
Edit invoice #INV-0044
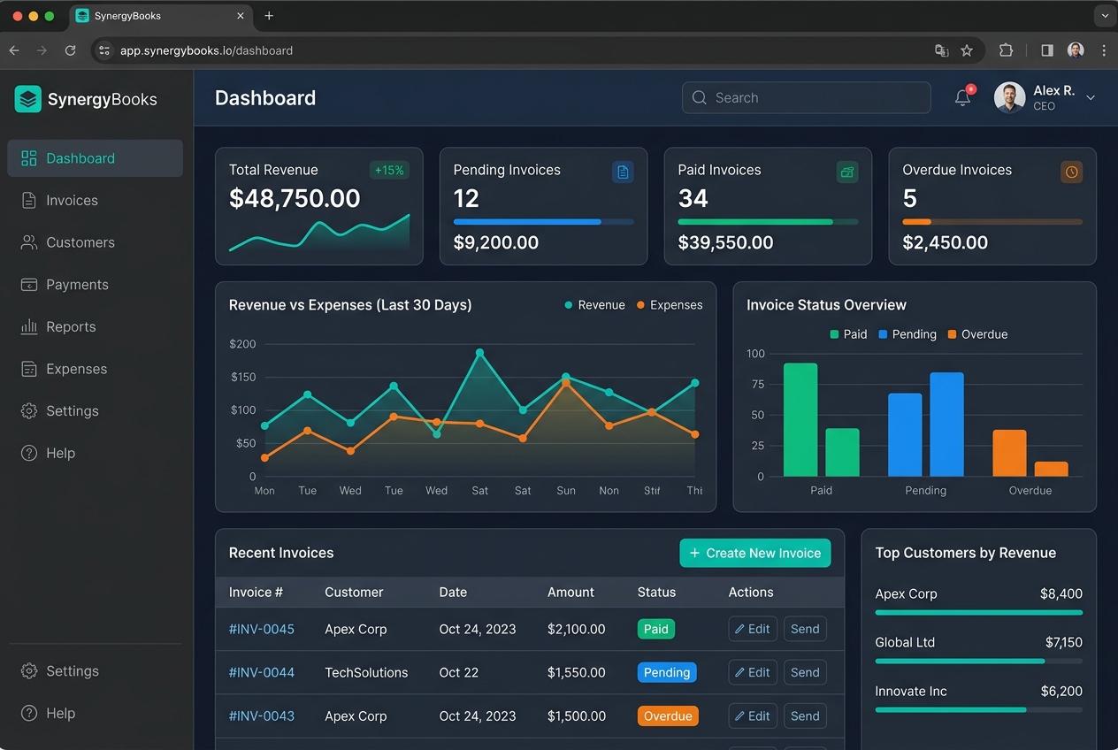click(753, 672)
